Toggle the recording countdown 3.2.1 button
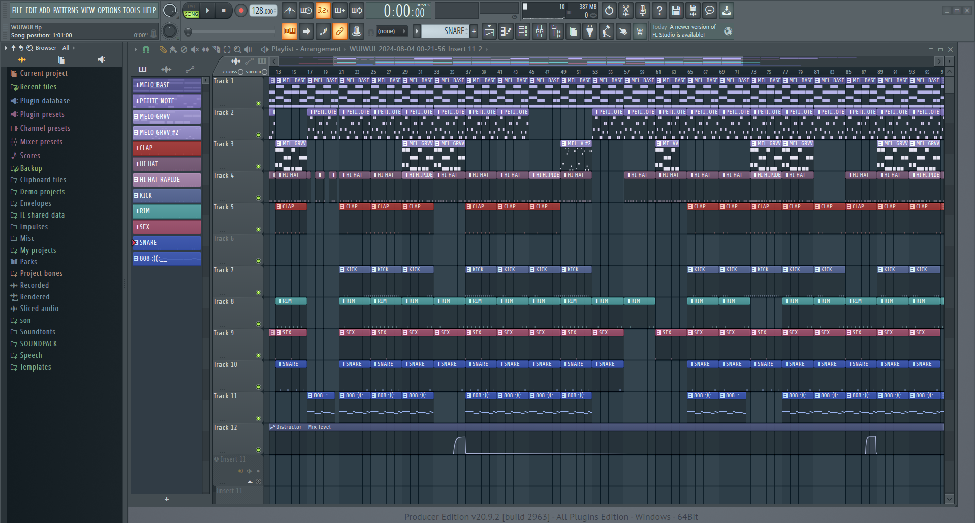The height and width of the screenshot is (523, 975). [323, 10]
